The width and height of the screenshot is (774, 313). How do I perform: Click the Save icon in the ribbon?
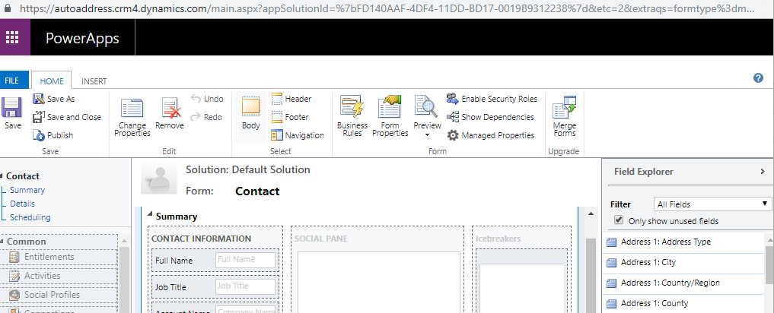click(x=12, y=107)
